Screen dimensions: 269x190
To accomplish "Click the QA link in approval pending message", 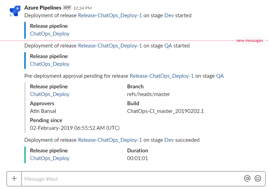I will (x=220, y=76).
